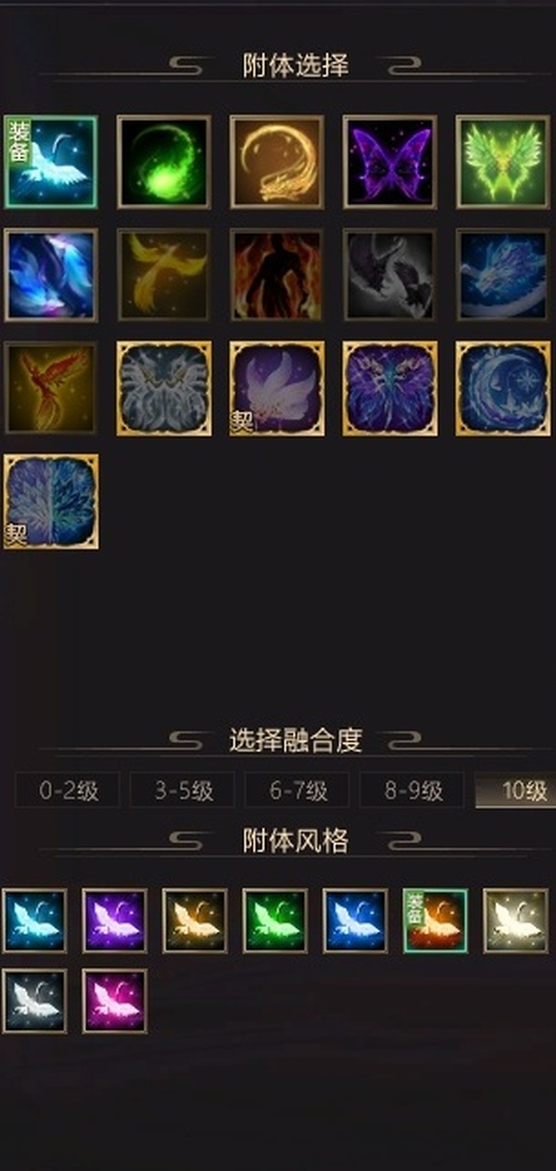Choose the green crane style swatch

tap(275, 921)
